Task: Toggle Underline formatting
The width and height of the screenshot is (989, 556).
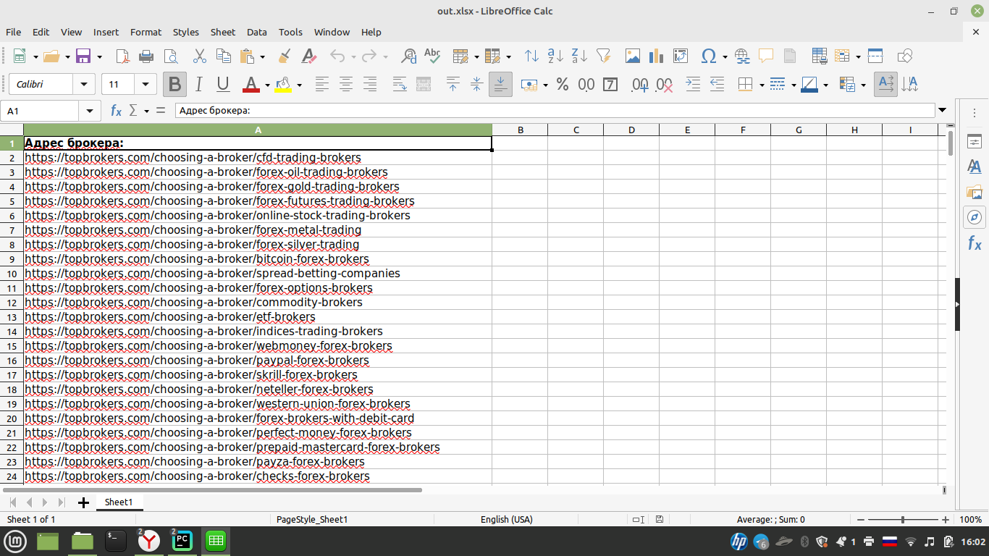Action: [x=223, y=85]
